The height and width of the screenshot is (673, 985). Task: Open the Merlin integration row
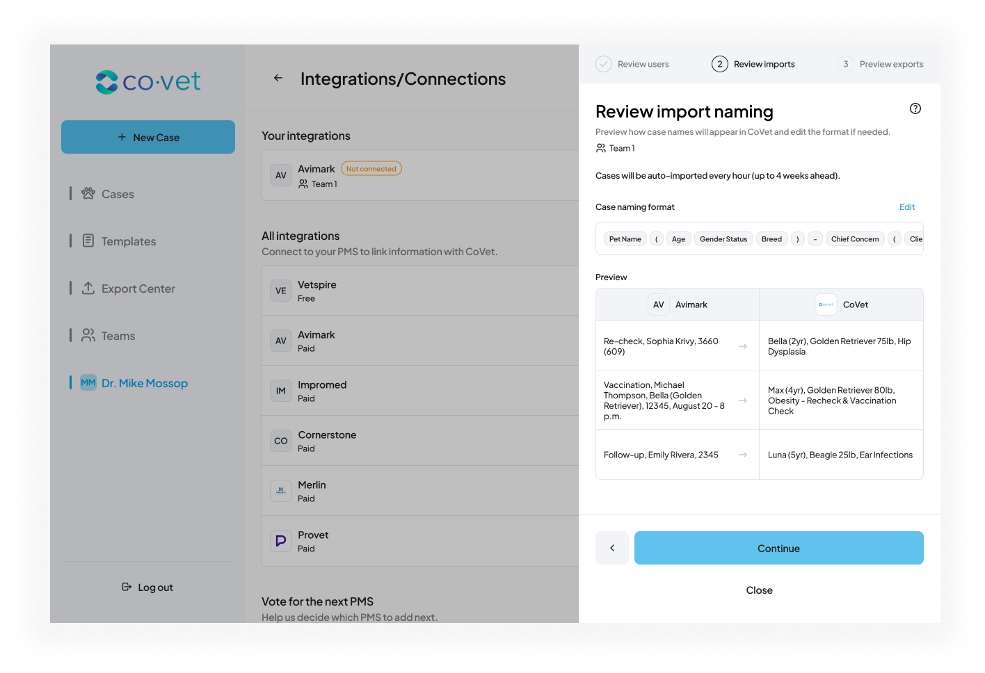pos(420,491)
